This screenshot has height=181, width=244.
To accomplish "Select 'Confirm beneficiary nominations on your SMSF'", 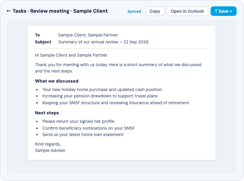I will [89, 128].
